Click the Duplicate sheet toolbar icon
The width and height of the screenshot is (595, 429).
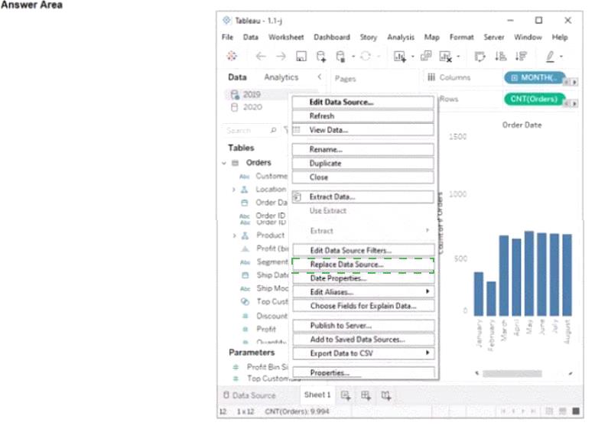(426, 56)
